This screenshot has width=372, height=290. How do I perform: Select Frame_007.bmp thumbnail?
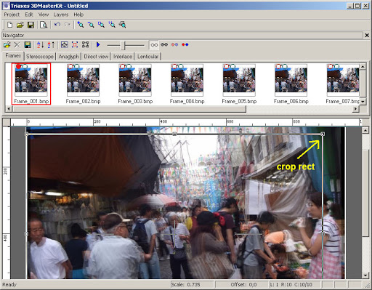(343, 84)
